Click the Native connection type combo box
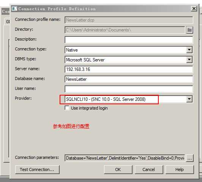 point(129,50)
